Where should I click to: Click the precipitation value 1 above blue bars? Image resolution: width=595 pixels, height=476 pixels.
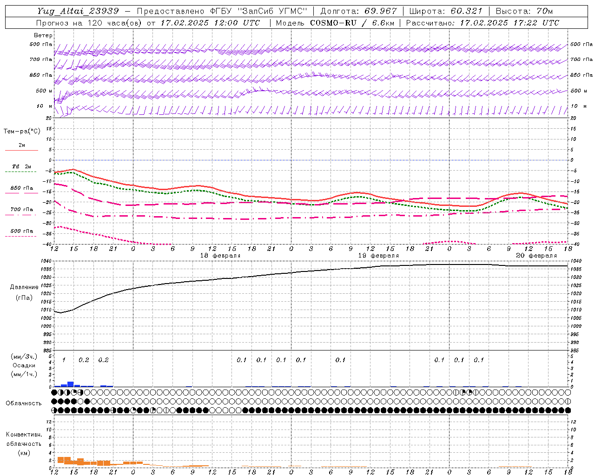pyautogui.click(x=64, y=360)
